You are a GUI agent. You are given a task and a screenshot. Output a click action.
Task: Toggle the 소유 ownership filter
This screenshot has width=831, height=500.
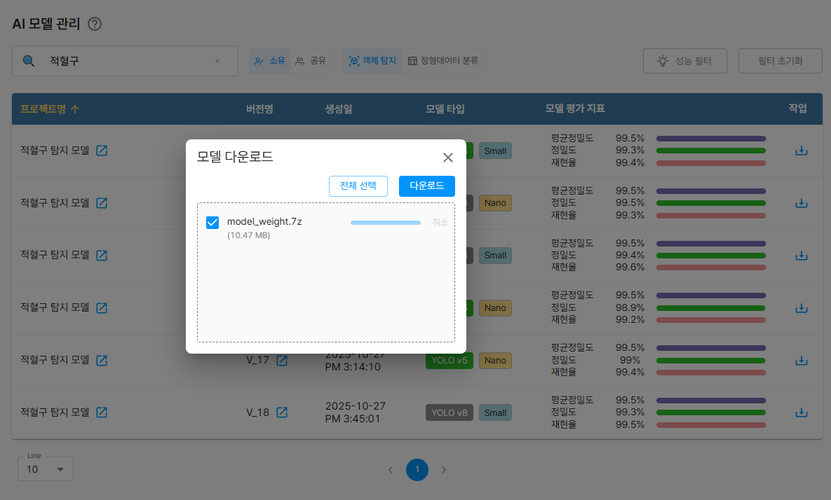click(x=269, y=61)
